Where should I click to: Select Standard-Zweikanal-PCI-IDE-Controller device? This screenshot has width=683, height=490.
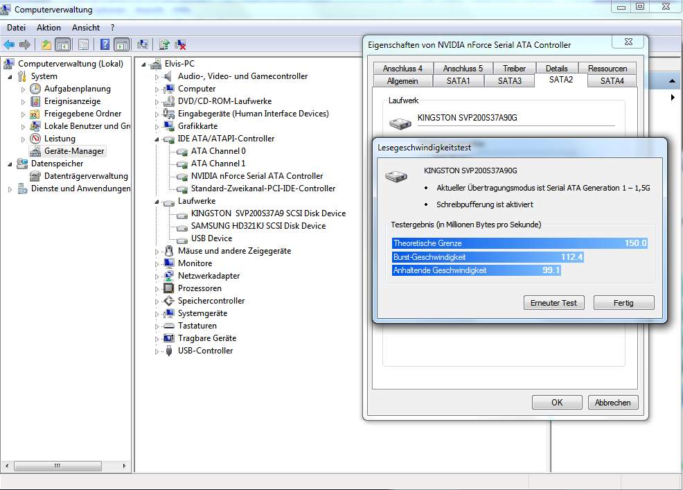click(263, 189)
